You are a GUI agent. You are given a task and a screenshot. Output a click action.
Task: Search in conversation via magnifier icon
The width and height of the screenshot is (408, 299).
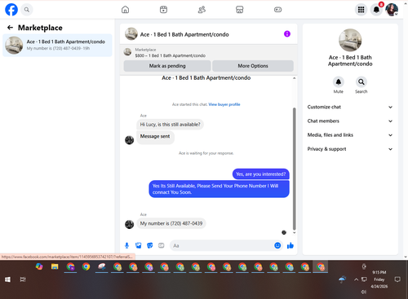(x=361, y=81)
